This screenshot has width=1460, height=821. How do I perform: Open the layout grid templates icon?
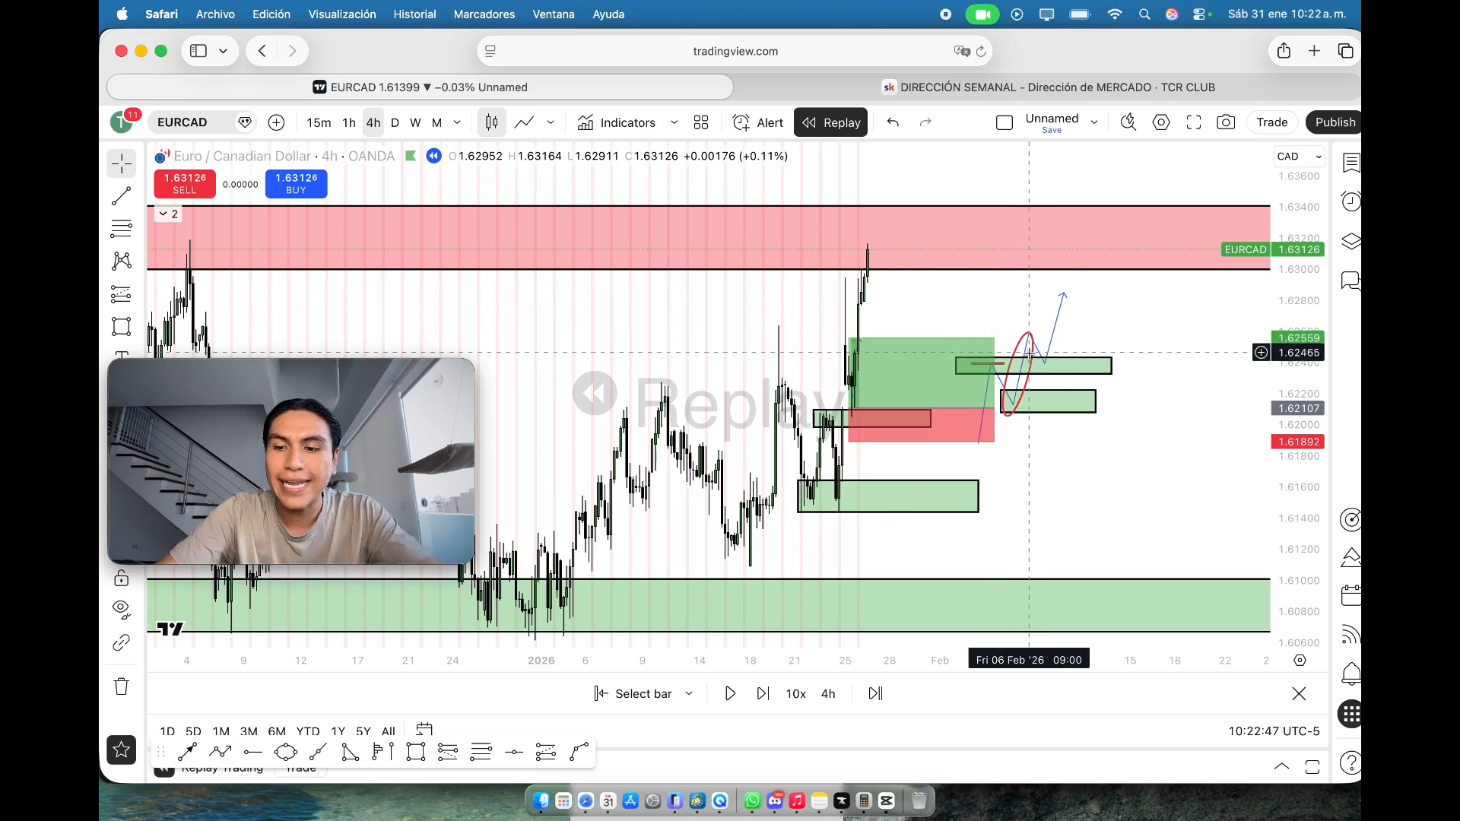click(x=701, y=122)
